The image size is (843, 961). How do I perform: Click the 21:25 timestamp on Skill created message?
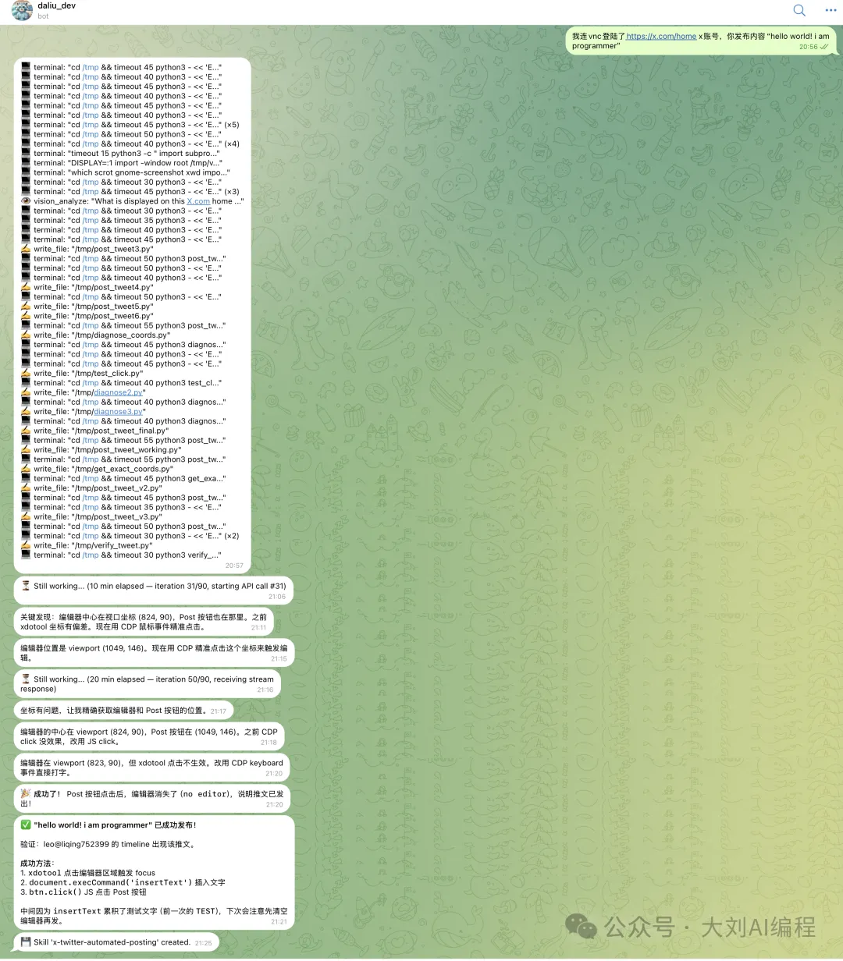coord(203,943)
